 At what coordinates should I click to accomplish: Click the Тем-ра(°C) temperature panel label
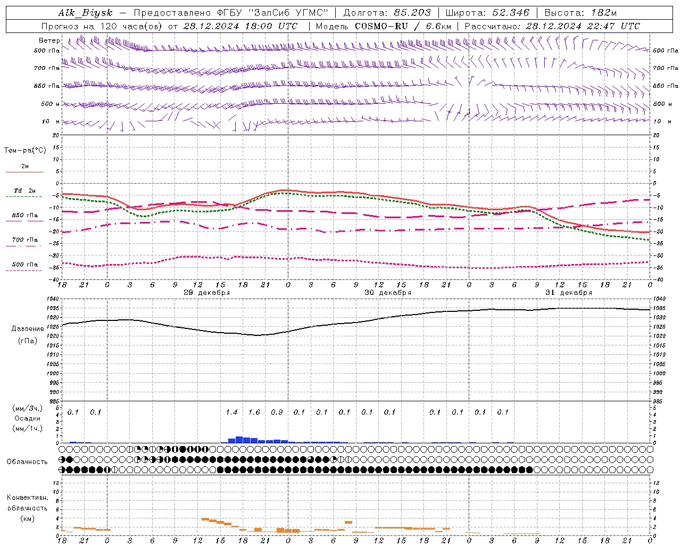click(25, 150)
